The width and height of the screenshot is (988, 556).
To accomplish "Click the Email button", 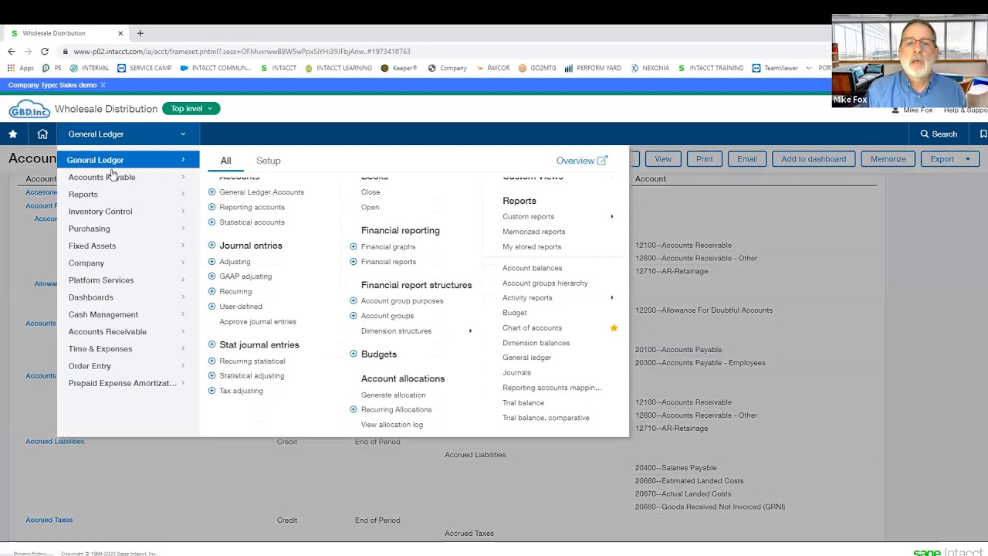I will (x=746, y=159).
